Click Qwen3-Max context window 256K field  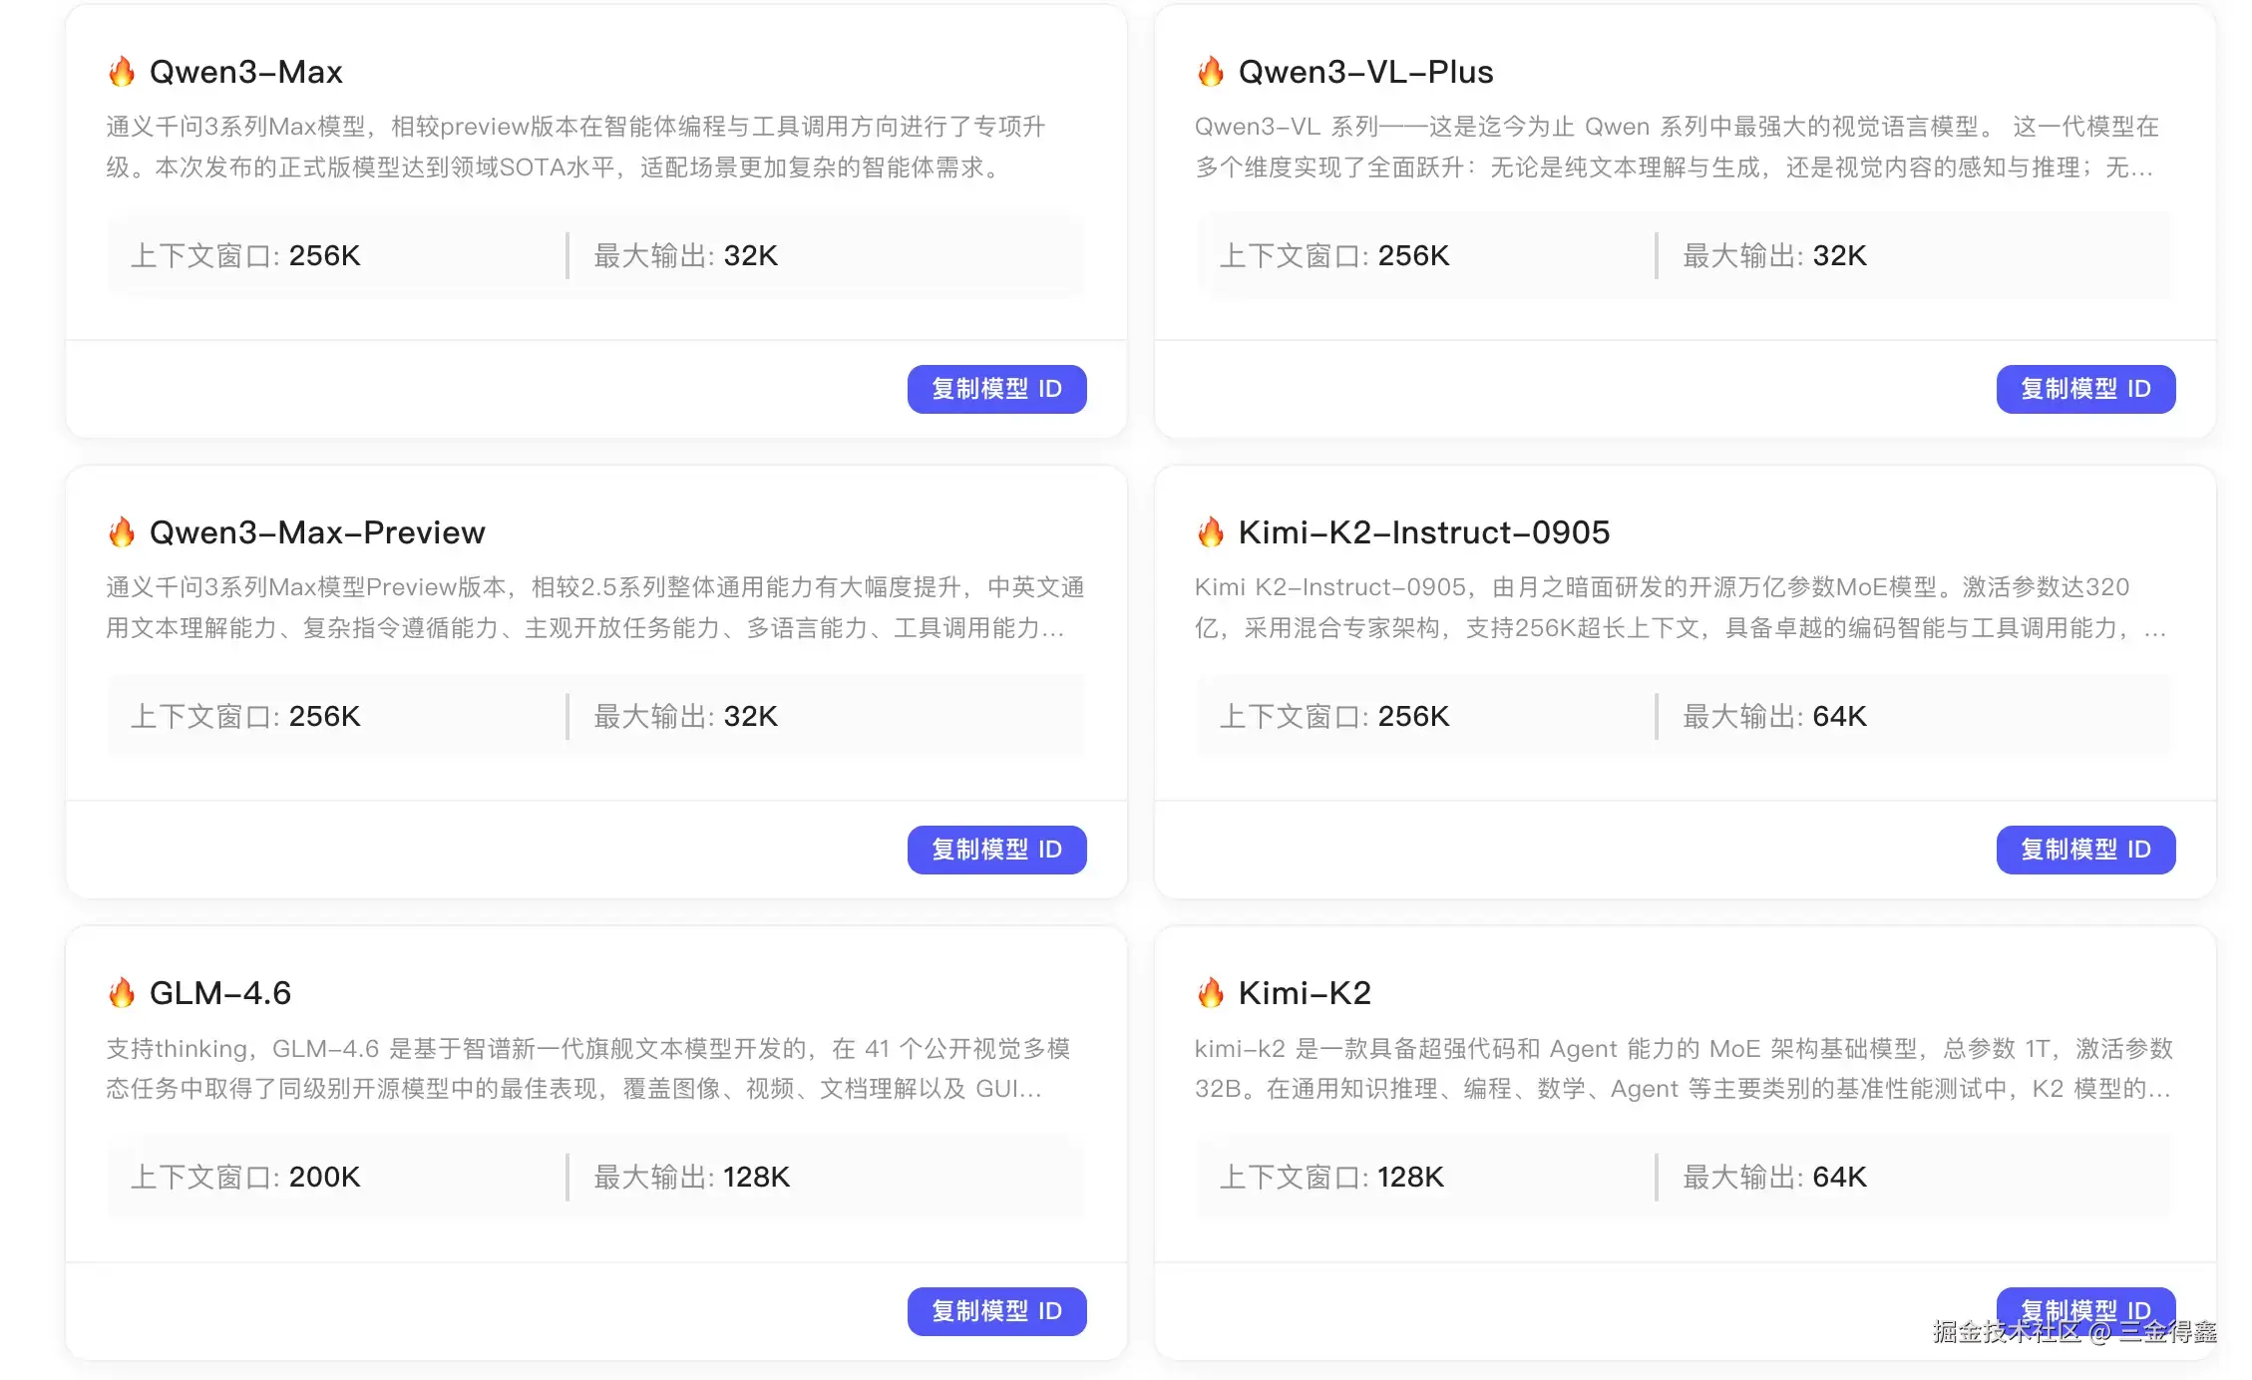coord(245,256)
